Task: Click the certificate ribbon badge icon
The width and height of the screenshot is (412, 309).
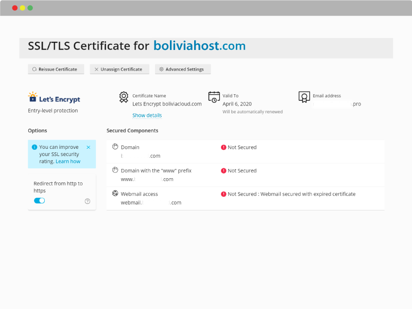Action: point(124,97)
